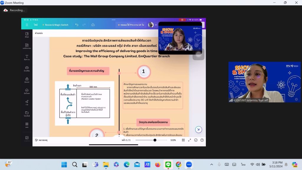Open the ไฟล์ (File) menu in Canva
The image size is (302, 170).
coord(36,25)
